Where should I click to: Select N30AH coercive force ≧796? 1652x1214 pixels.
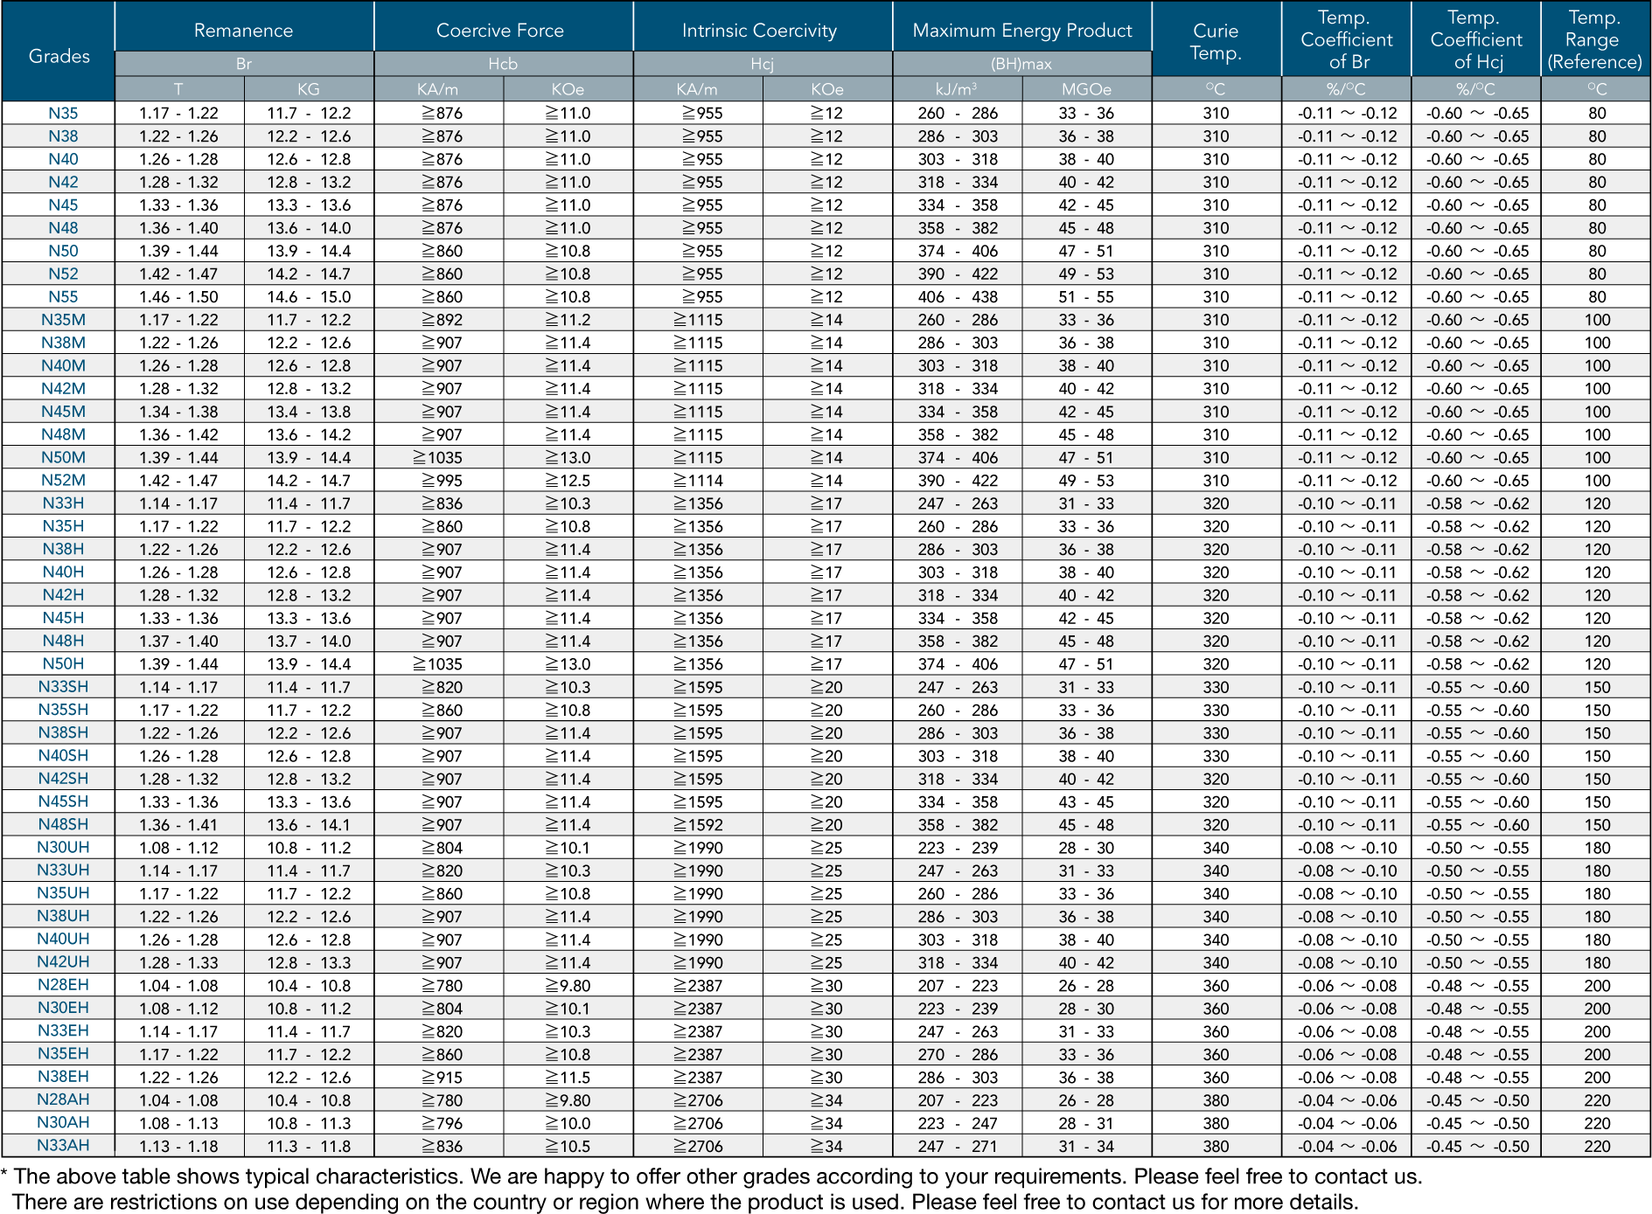pyautogui.click(x=443, y=1124)
